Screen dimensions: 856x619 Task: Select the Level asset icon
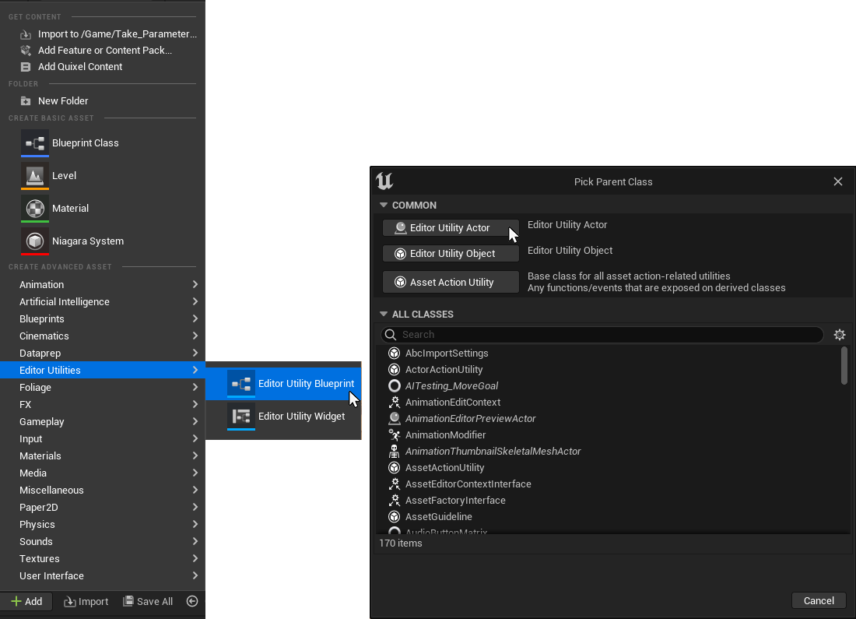point(35,176)
